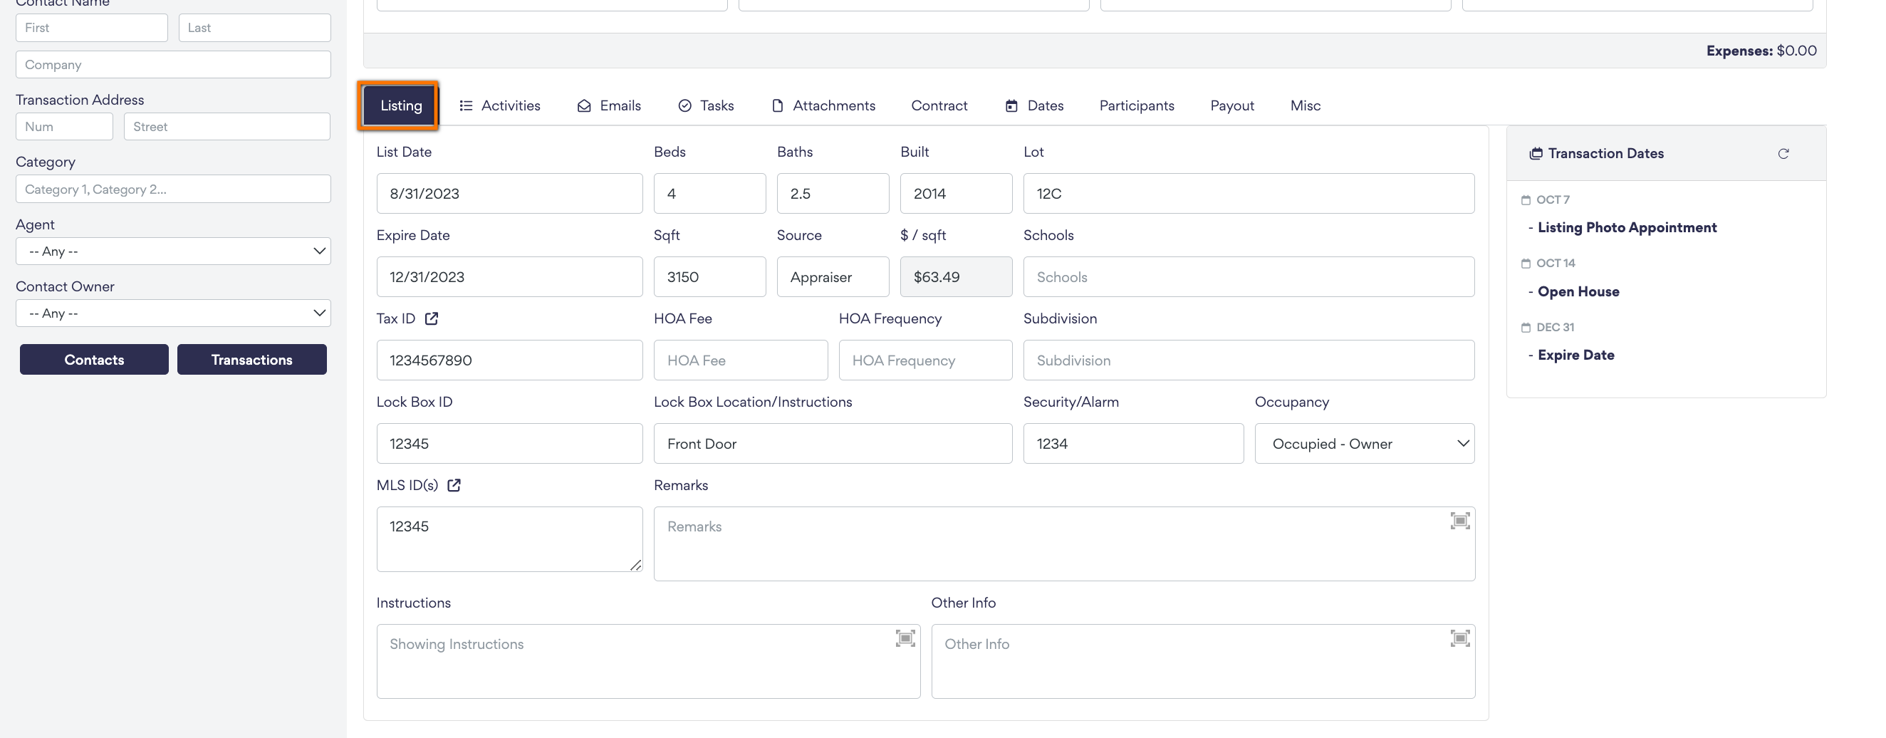Expand the Other Info field to fullscreen
This screenshot has width=1886, height=738.
click(1459, 638)
